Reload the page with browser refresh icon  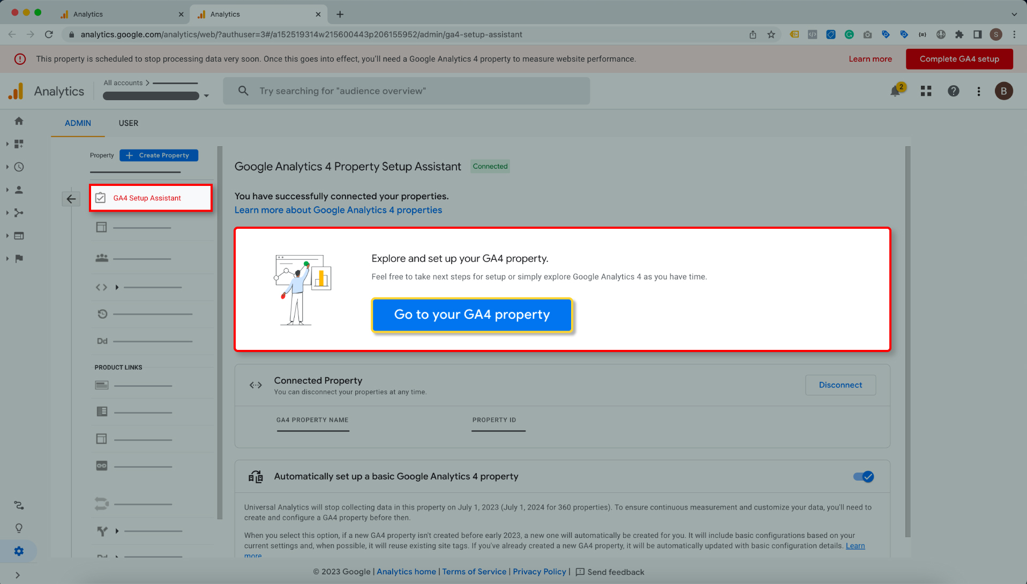[49, 34]
